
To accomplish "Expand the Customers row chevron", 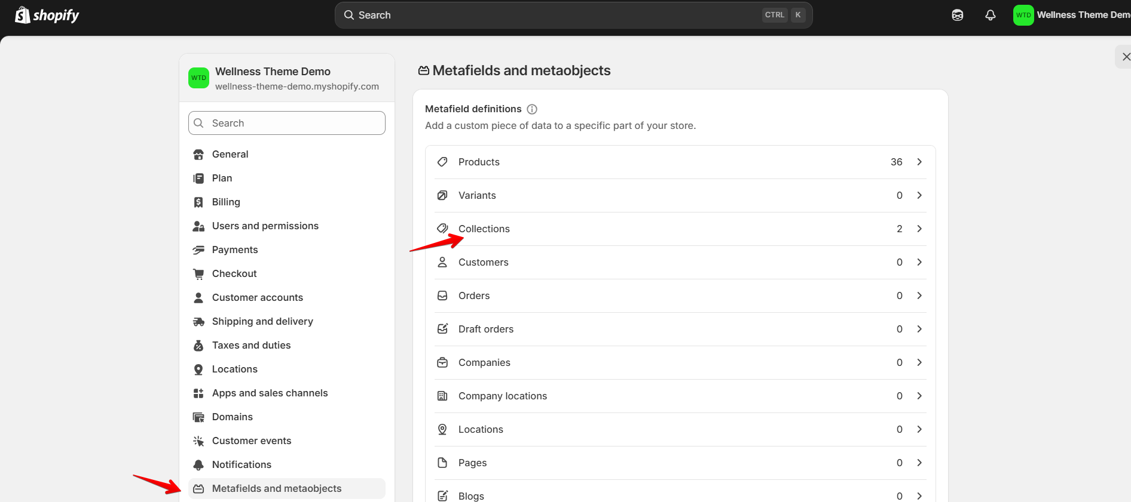I will click(x=919, y=262).
